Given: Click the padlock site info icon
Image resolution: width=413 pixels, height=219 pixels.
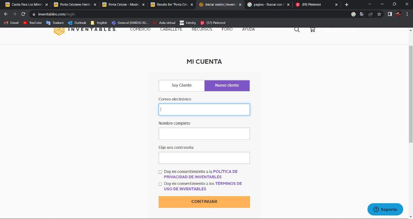Looking at the screenshot, I should 34,14.
